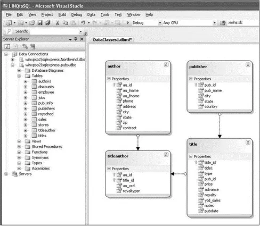Collapse the author entity shape
Image resolution: width=260 pixels, height=226 pixels.
click(166, 65)
